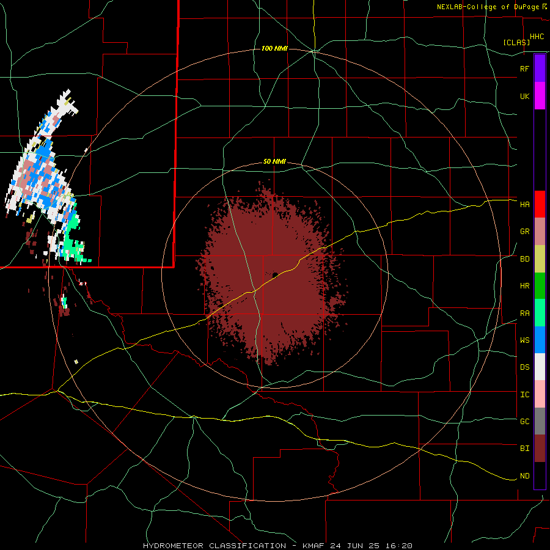Image resolution: width=550 pixels, height=550 pixels.
Task: Click the "RF" legend label
Action: 524,68
